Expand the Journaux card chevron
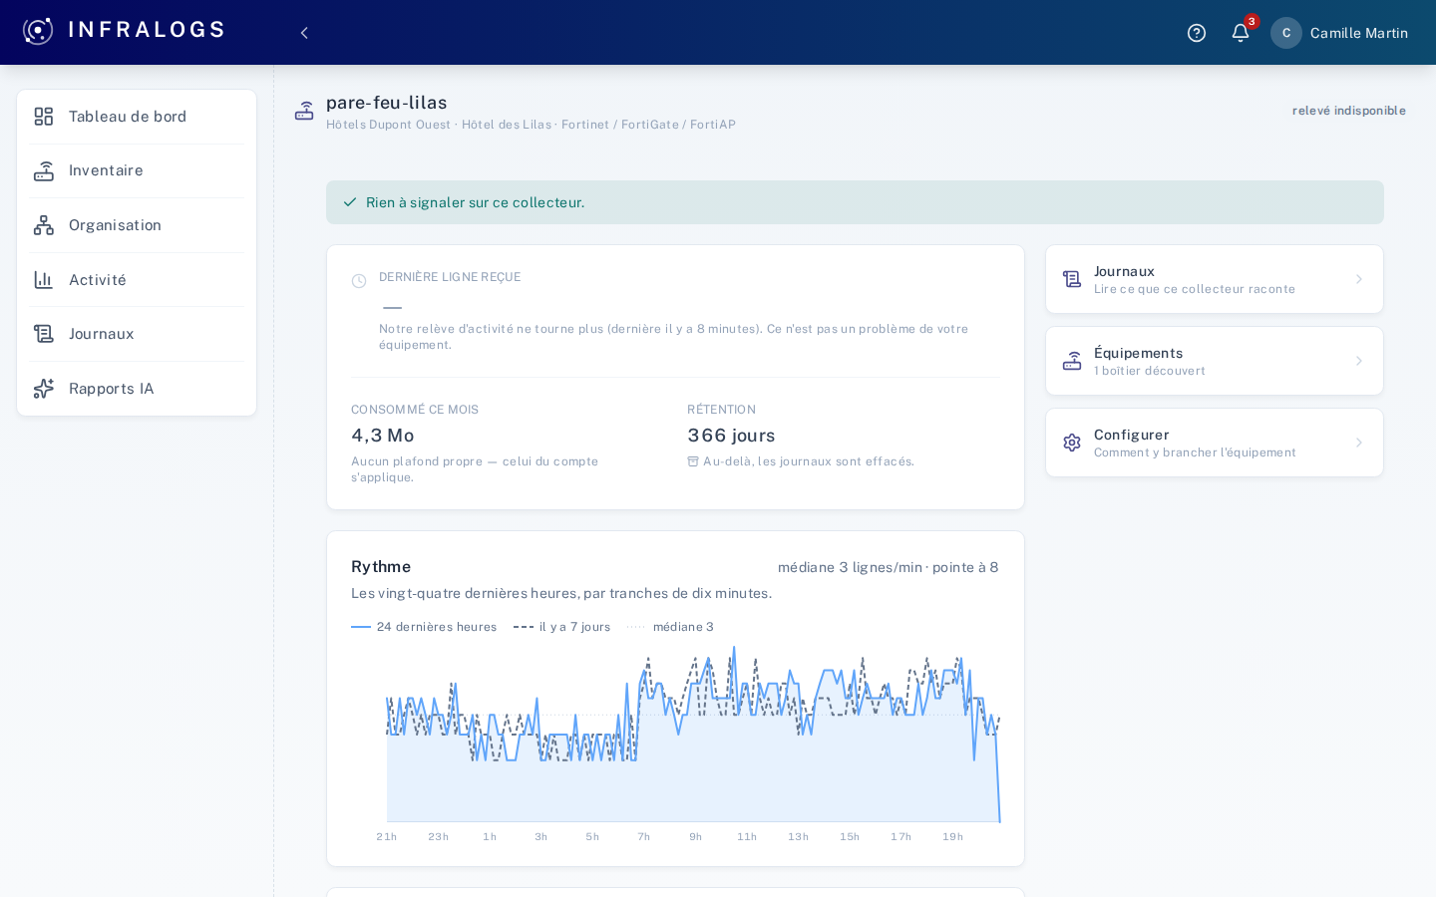 coord(1358,279)
